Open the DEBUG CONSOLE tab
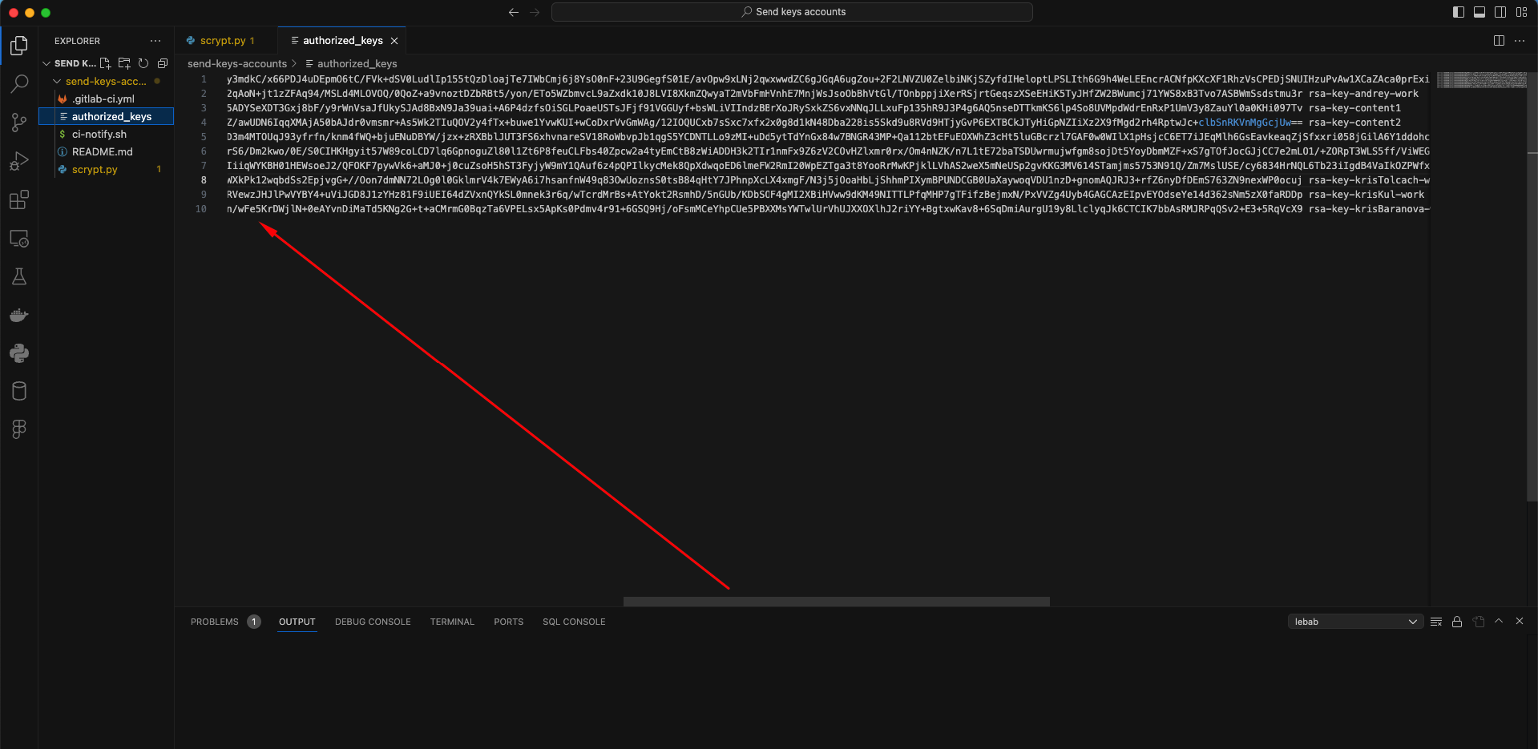Viewport: 1538px width, 749px height. click(373, 622)
